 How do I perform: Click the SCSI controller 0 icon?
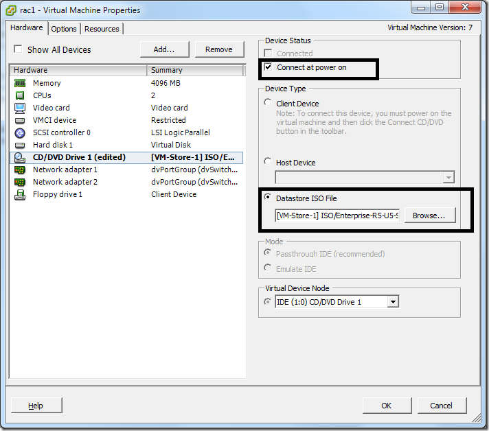(x=20, y=132)
